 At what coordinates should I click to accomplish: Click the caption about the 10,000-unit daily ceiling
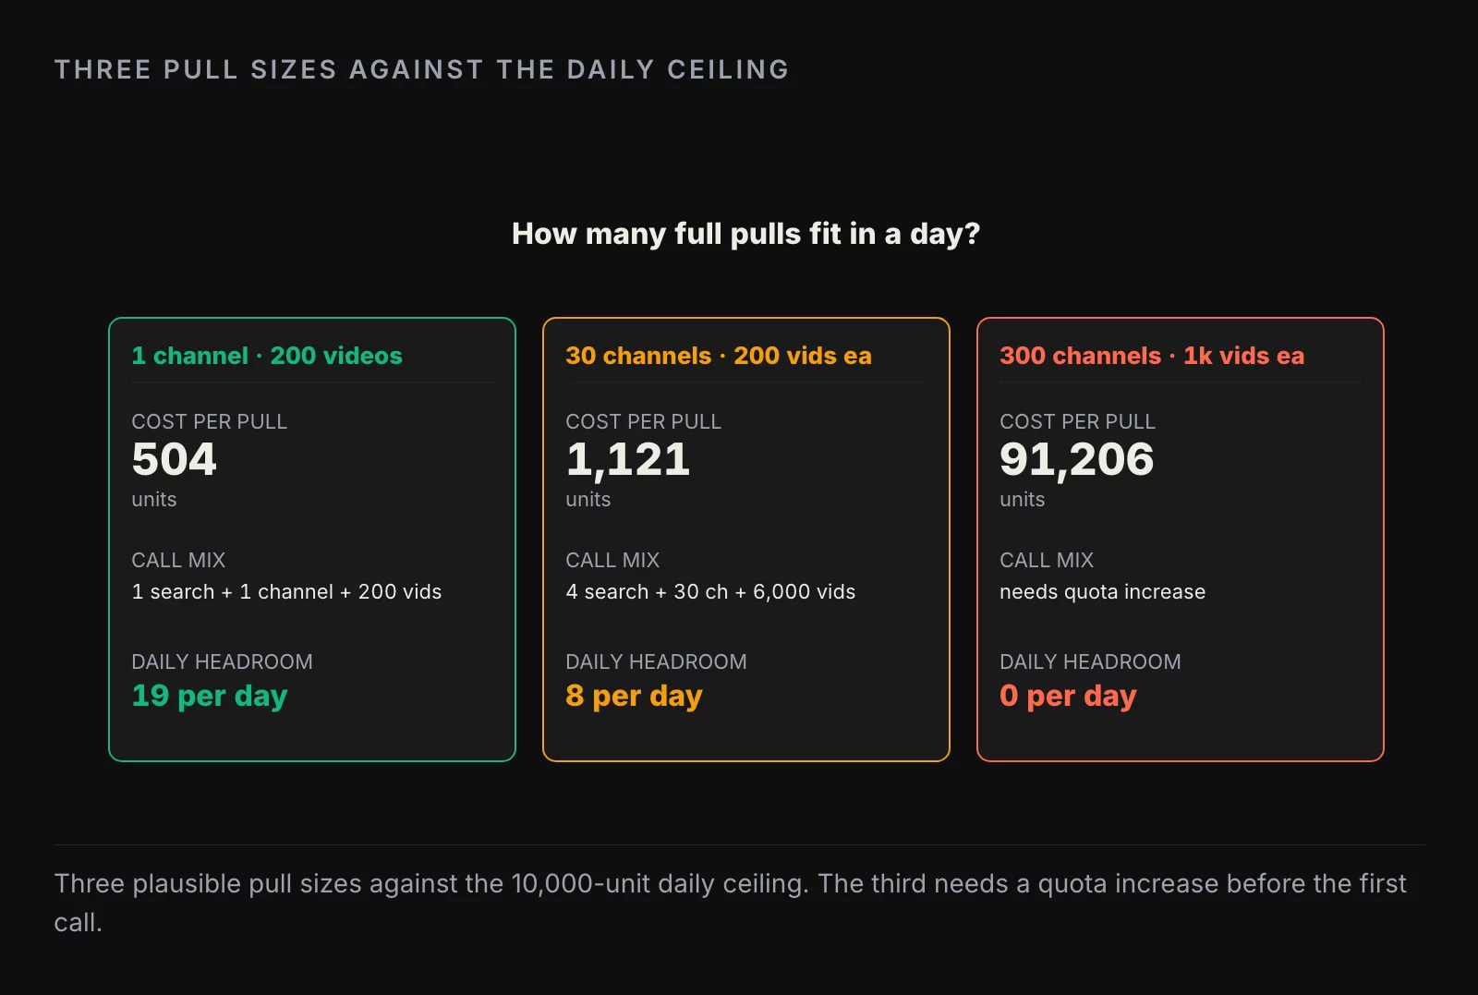(730, 903)
